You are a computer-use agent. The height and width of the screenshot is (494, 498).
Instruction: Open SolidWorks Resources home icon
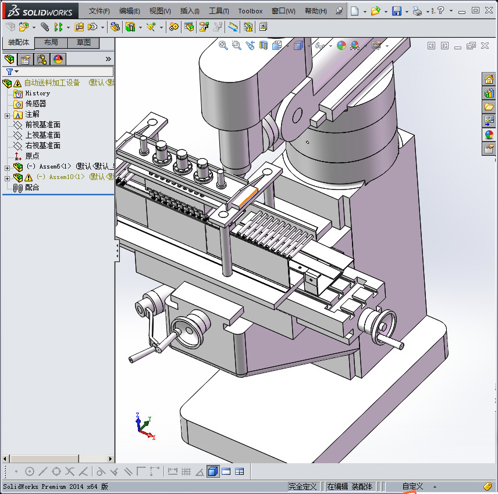(489, 79)
